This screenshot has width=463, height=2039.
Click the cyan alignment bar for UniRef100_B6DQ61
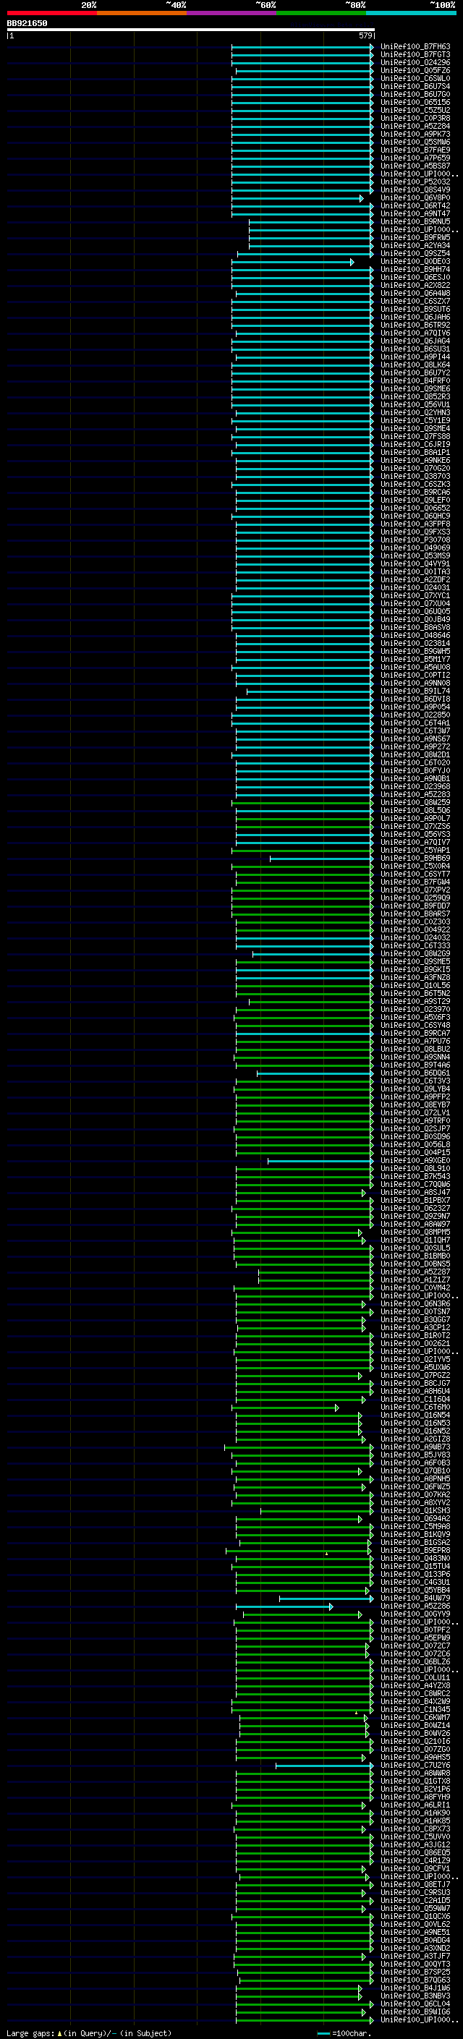pyautogui.click(x=315, y=1073)
